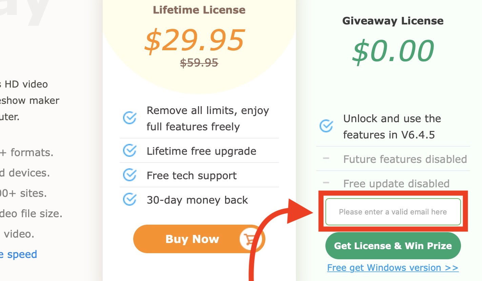Click the dash icon beside "Future features disabled"

click(x=326, y=158)
